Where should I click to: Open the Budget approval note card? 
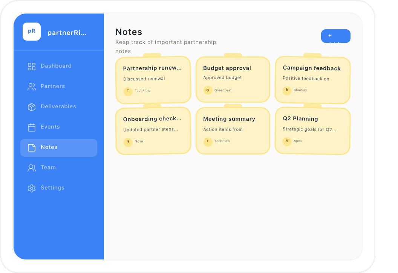tap(233, 79)
